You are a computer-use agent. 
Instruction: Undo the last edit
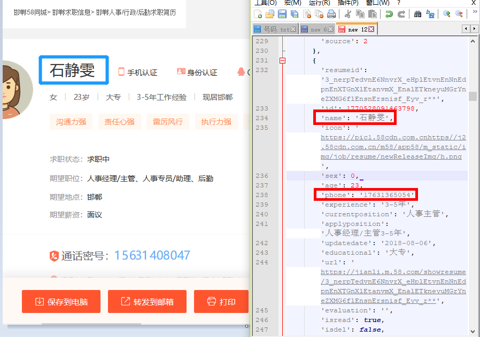389,14
